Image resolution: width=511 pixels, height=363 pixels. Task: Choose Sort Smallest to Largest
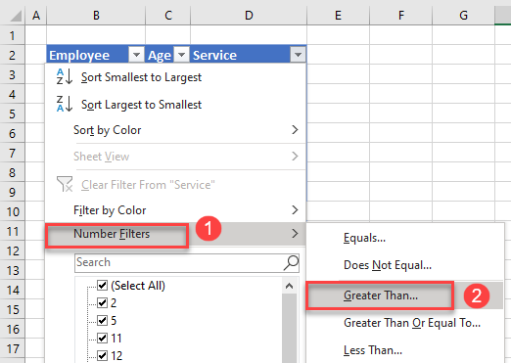coord(175,77)
